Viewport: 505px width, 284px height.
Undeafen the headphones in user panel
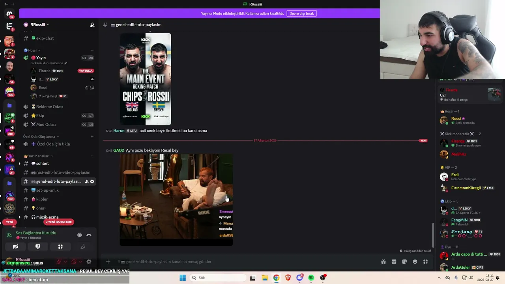74,262
